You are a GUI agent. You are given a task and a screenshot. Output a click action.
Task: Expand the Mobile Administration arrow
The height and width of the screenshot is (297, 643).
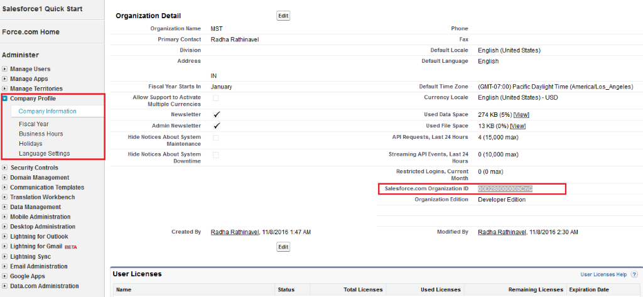[x=5, y=217]
